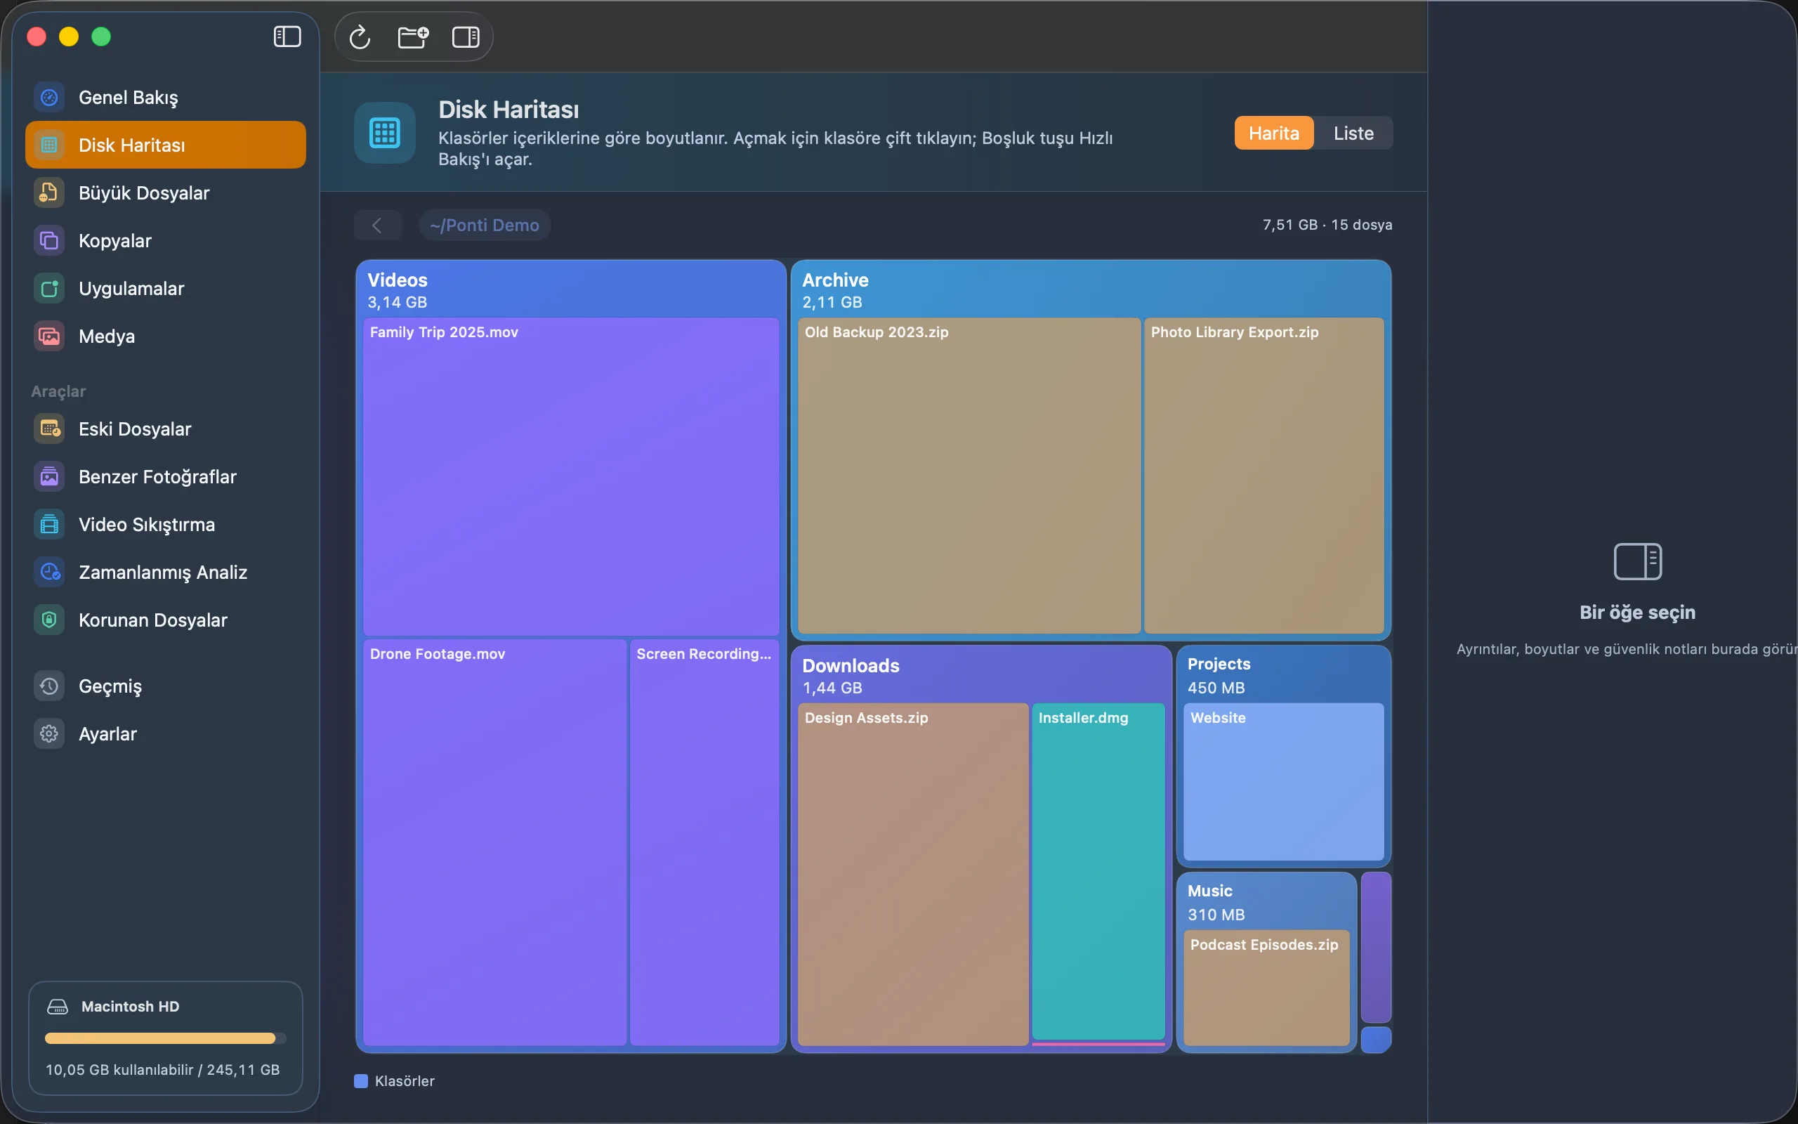
Task: Open Ayarlar settings
Action: 166,733
